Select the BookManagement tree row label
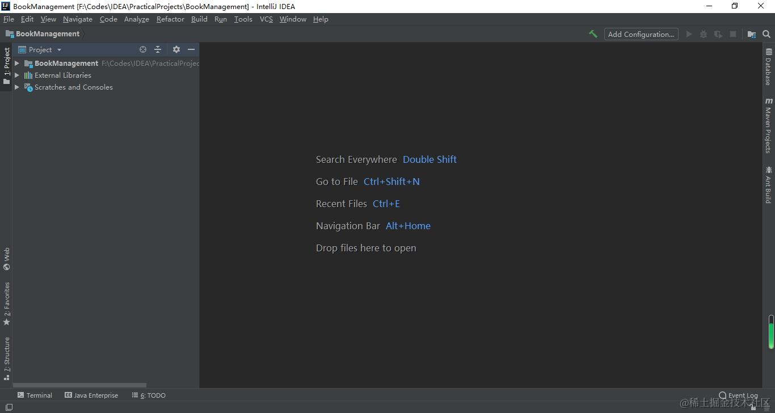The height and width of the screenshot is (413, 775). 66,63
